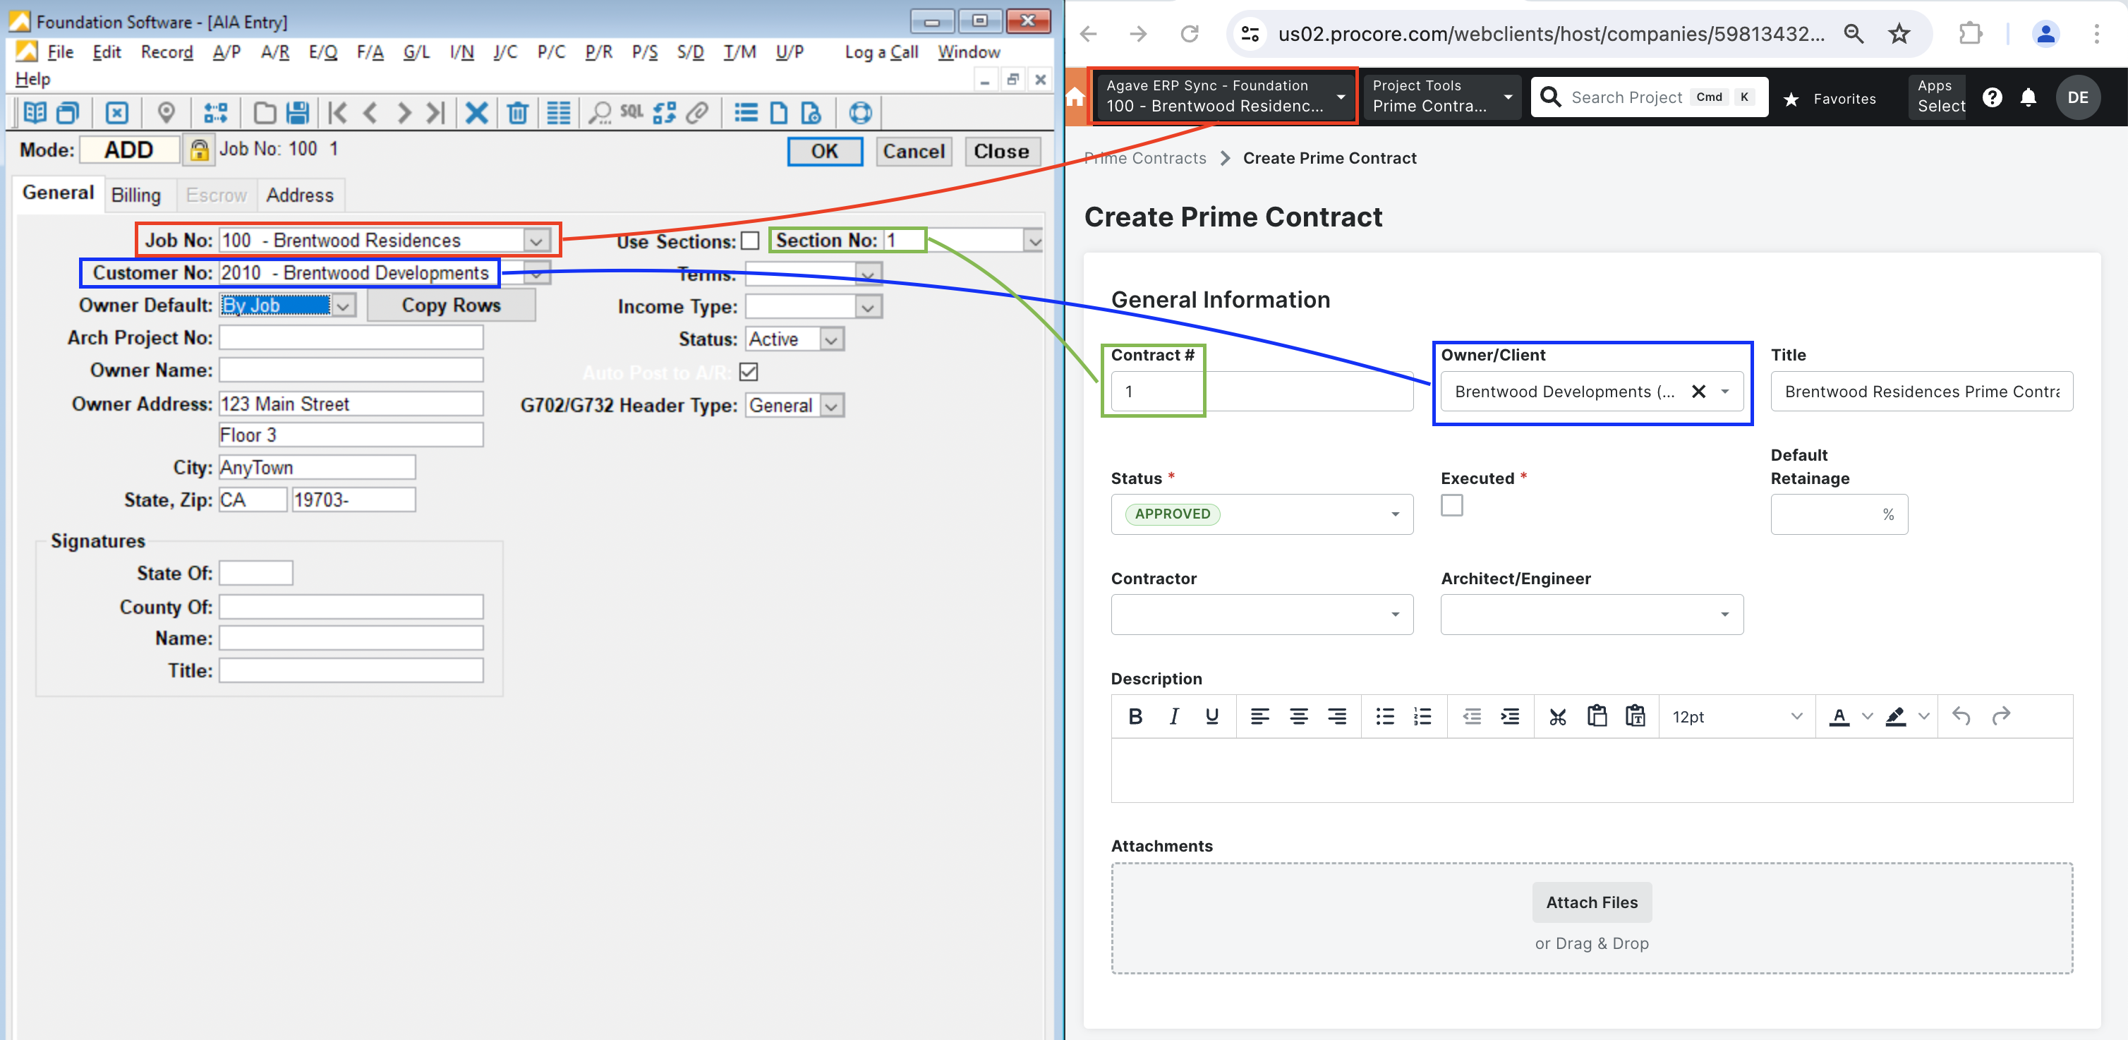Click the Cancel button
2128x1040 pixels.
913,151
